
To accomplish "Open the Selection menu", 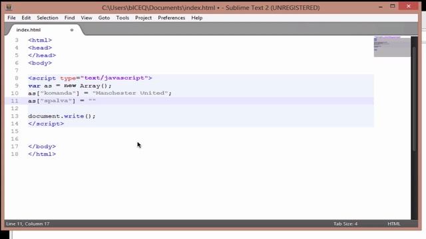I will pyautogui.click(x=47, y=18).
